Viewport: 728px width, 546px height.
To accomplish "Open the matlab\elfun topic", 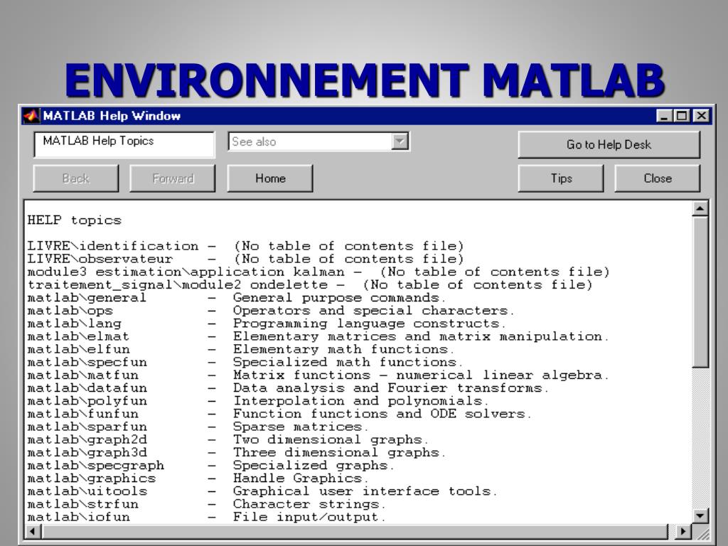I will pos(78,350).
